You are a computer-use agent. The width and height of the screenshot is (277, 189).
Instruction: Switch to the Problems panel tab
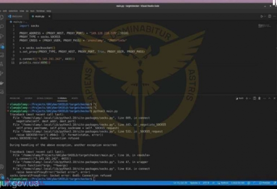coord(15,98)
